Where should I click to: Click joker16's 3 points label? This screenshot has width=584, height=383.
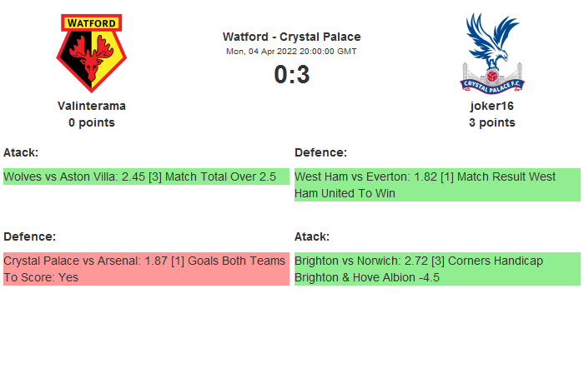pyautogui.click(x=491, y=122)
